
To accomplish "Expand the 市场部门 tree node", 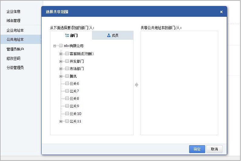I will [x=61, y=69].
